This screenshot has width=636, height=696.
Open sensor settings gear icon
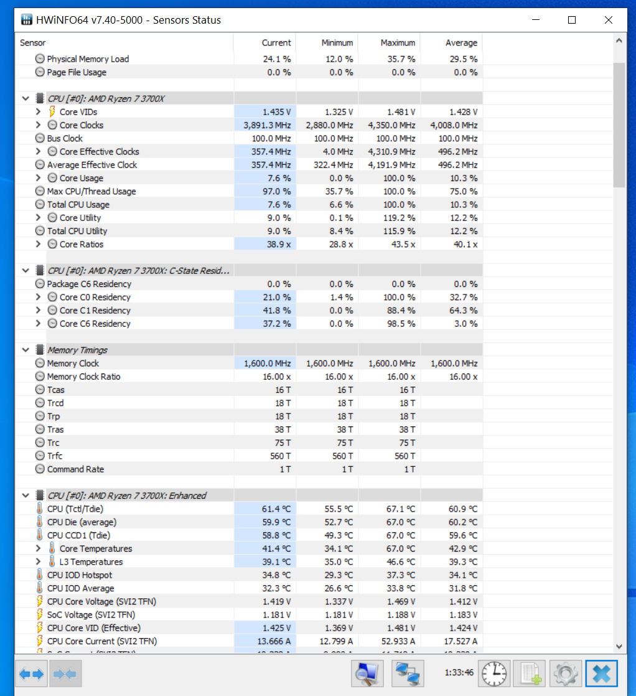click(x=565, y=674)
